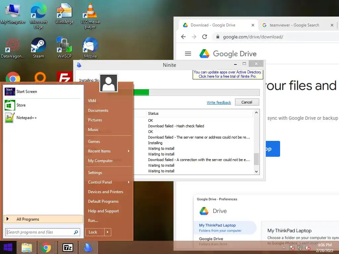Screen dimensions: 339x254
Task: Open Store from start menu
Action: [43, 105]
